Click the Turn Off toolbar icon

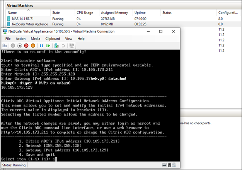[x=20, y=46]
